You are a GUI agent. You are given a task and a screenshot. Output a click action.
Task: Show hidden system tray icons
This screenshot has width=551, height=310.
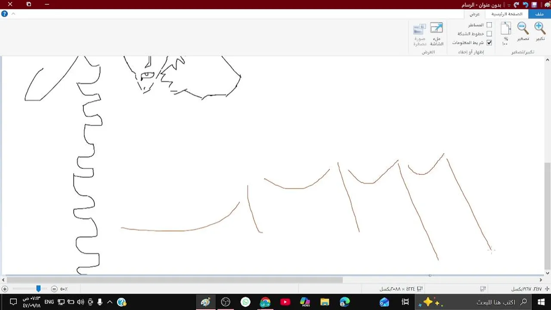coord(109,302)
